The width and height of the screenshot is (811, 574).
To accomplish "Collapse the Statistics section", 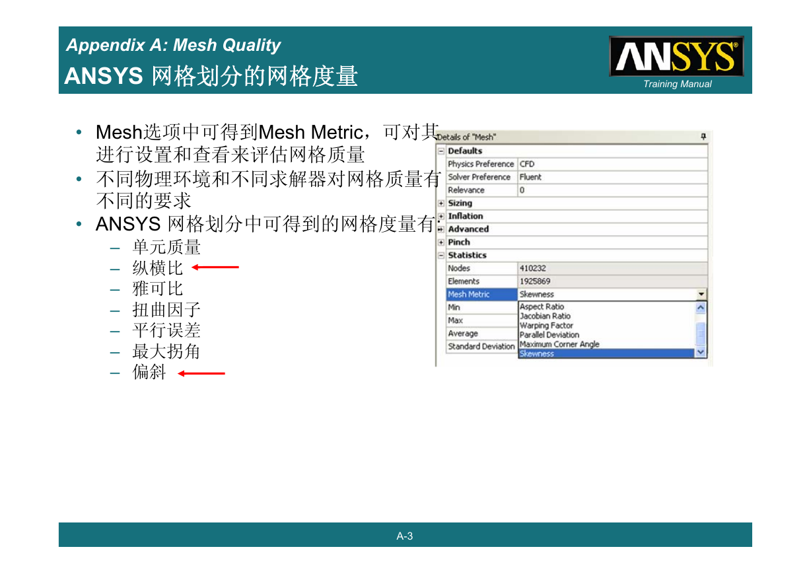I will click(441, 255).
